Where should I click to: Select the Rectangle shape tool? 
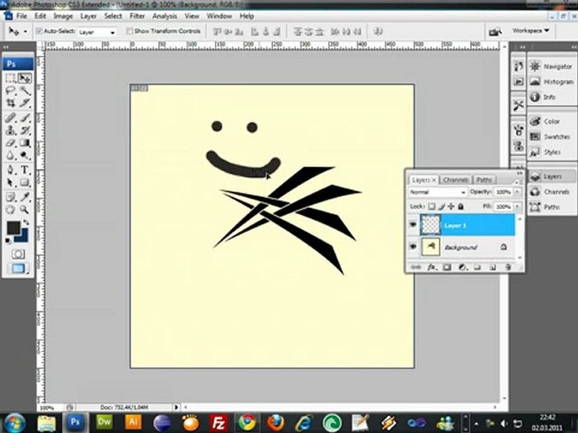[x=25, y=182]
